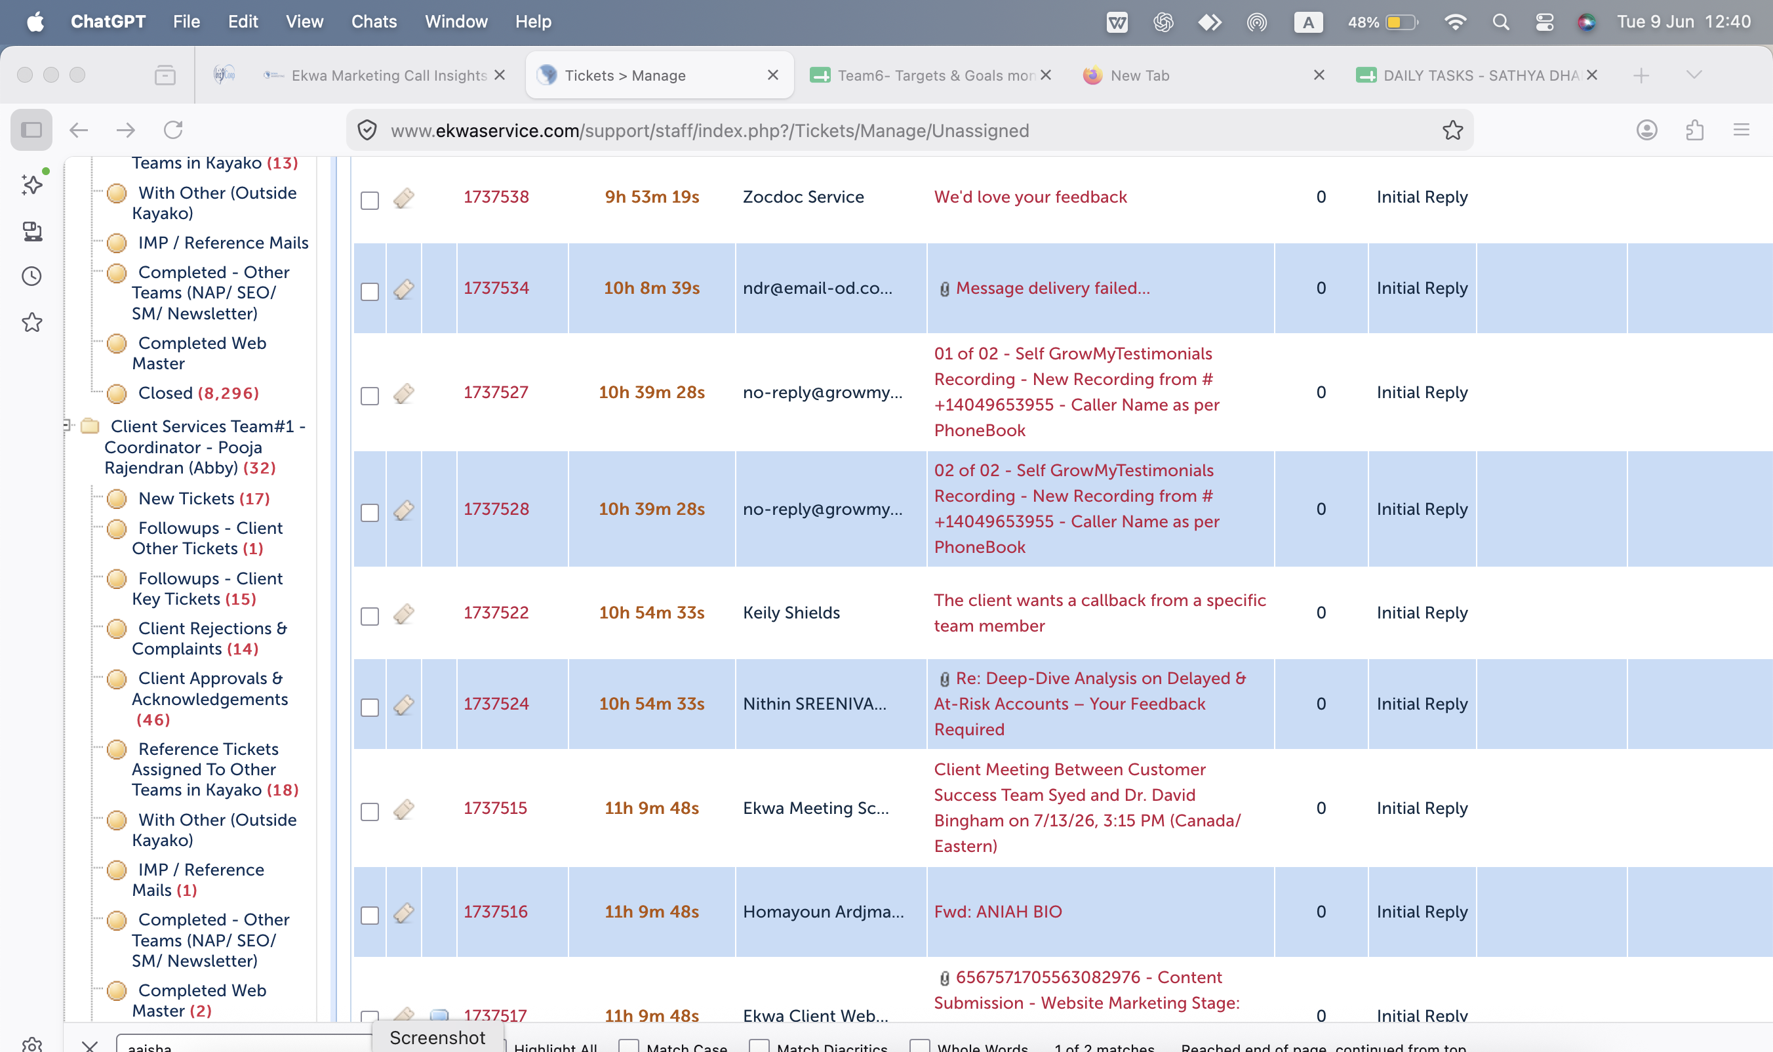Image resolution: width=1773 pixels, height=1052 pixels.
Task: Click the ticket icon for ticket 1737538
Action: coord(404,198)
